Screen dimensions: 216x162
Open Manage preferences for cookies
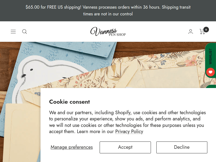(x=72, y=147)
